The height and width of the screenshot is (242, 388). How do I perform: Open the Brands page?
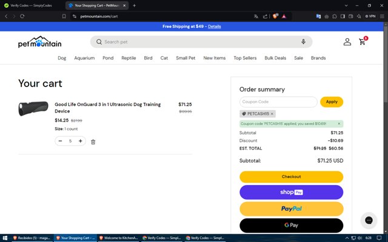click(x=318, y=58)
